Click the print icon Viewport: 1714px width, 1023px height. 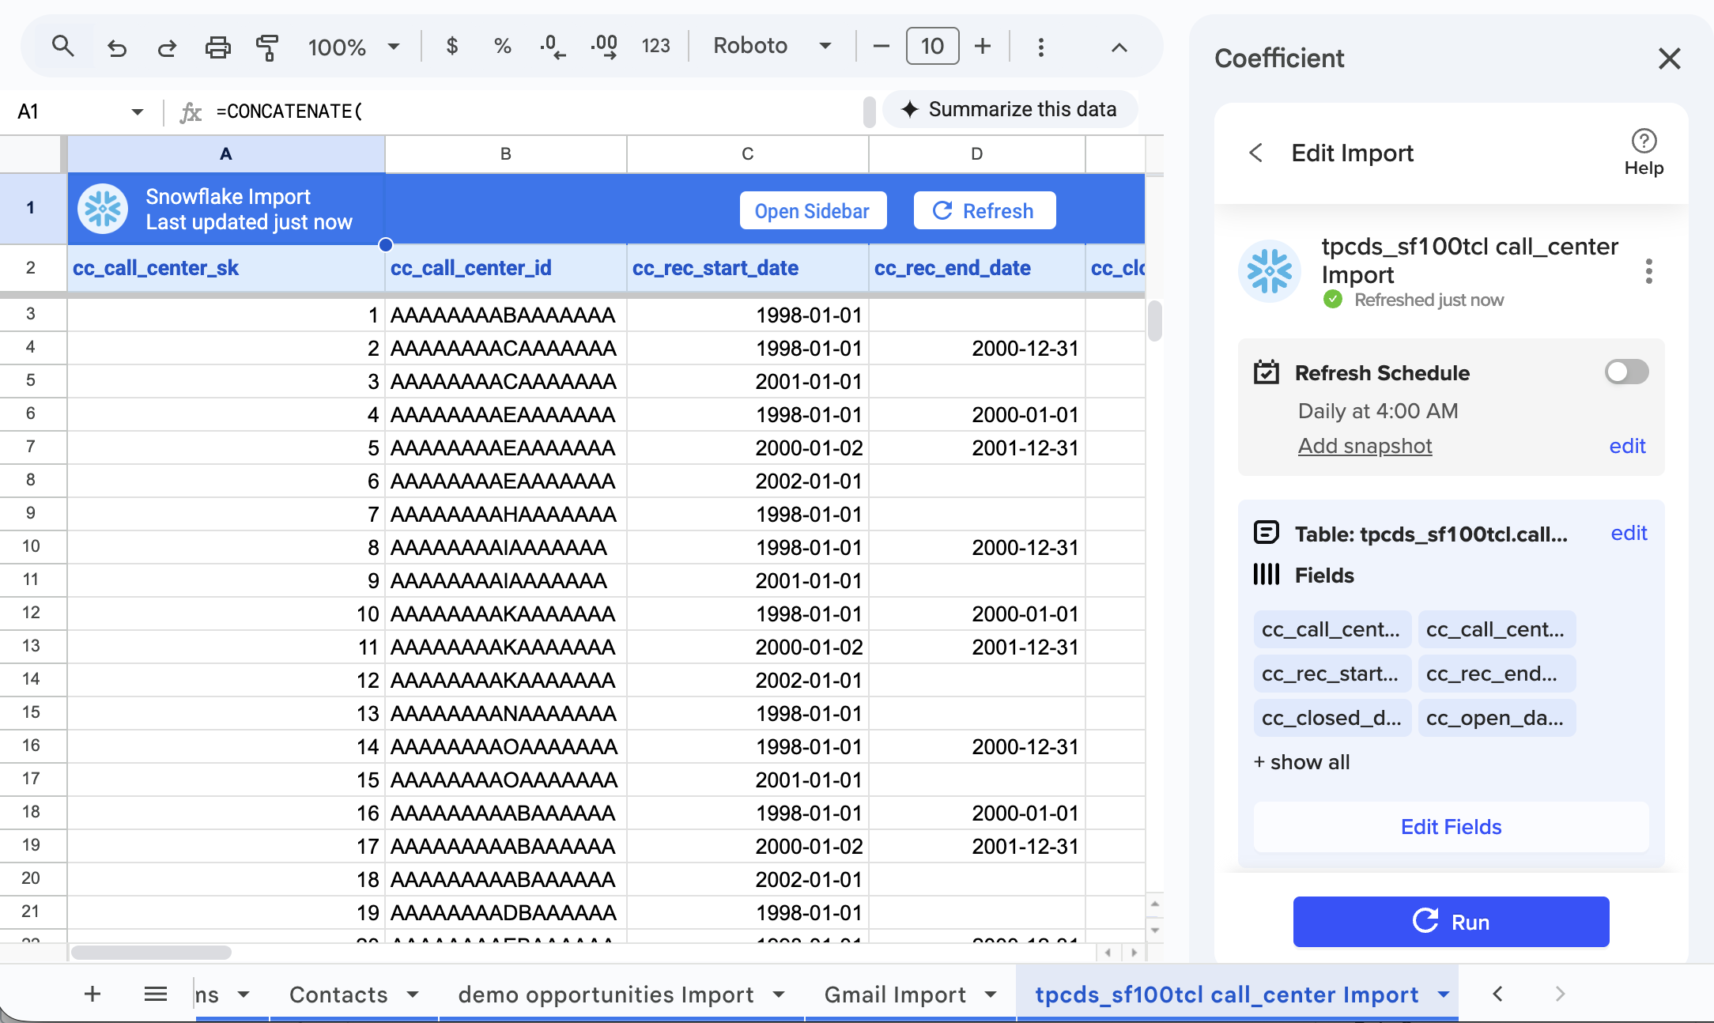[217, 47]
